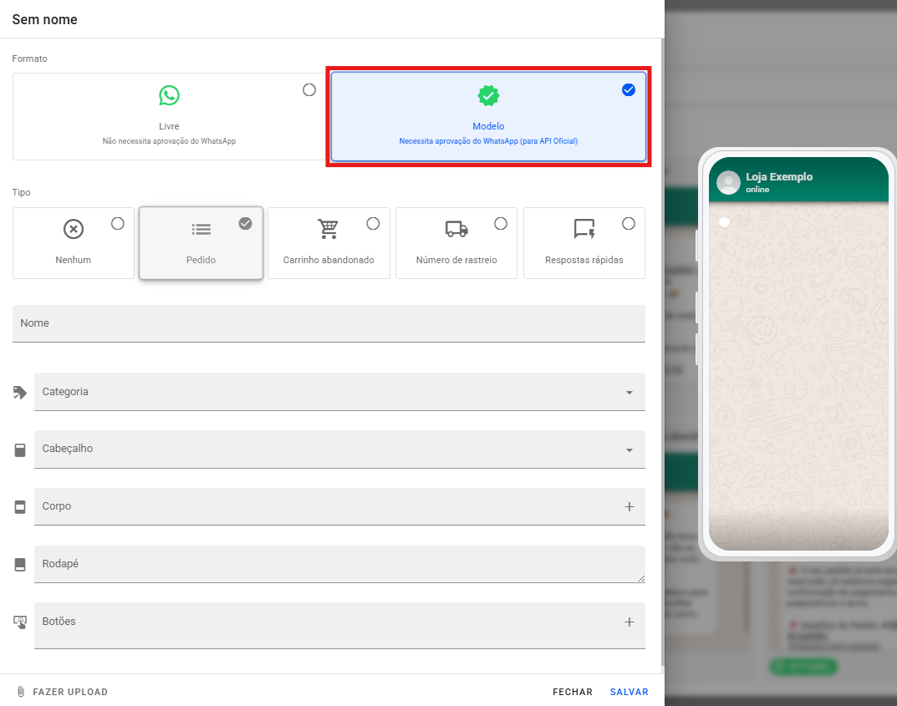897x706 pixels.
Task: Choose the Carrinho abandonado cart icon
Action: (x=329, y=229)
